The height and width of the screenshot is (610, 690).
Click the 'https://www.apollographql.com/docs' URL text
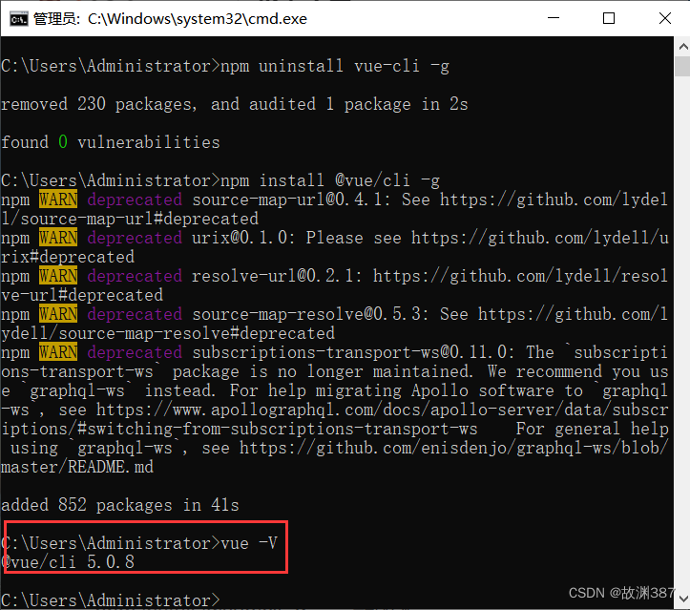click(258, 410)
